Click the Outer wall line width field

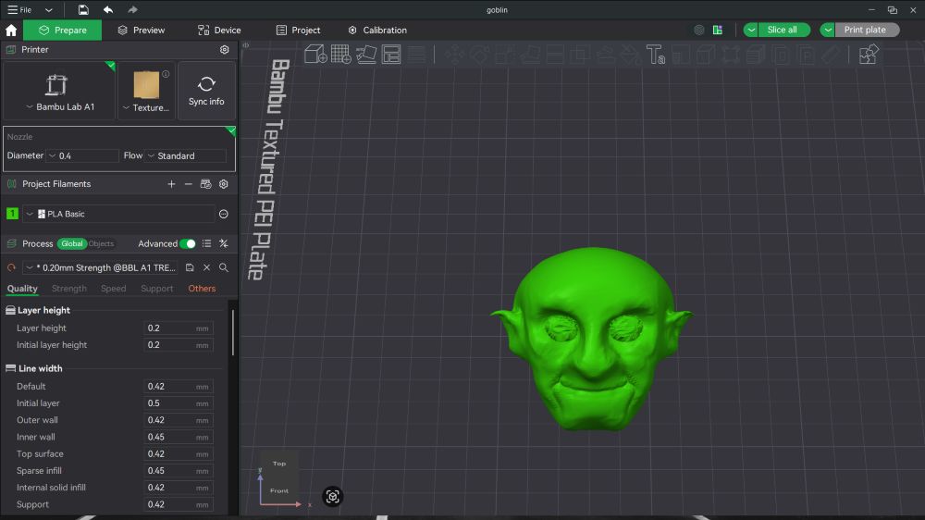(x=179, y=420)
